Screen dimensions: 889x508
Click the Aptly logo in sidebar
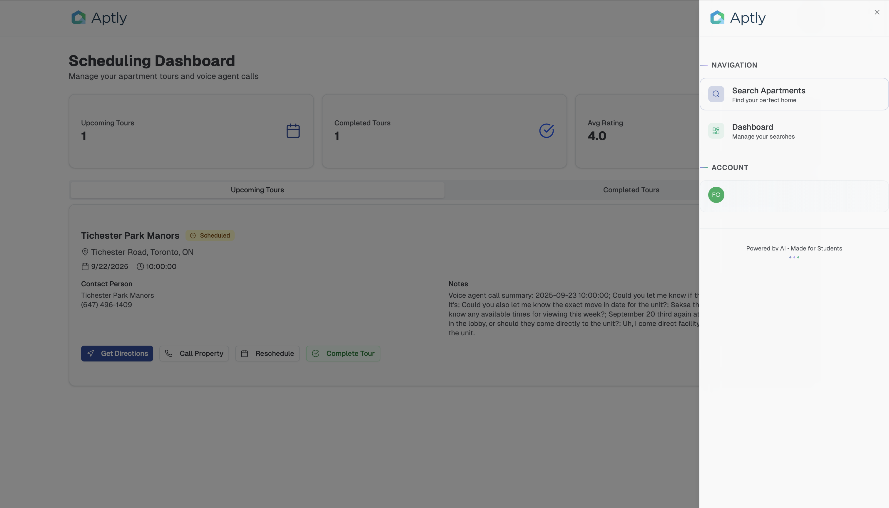click(737, 17)
